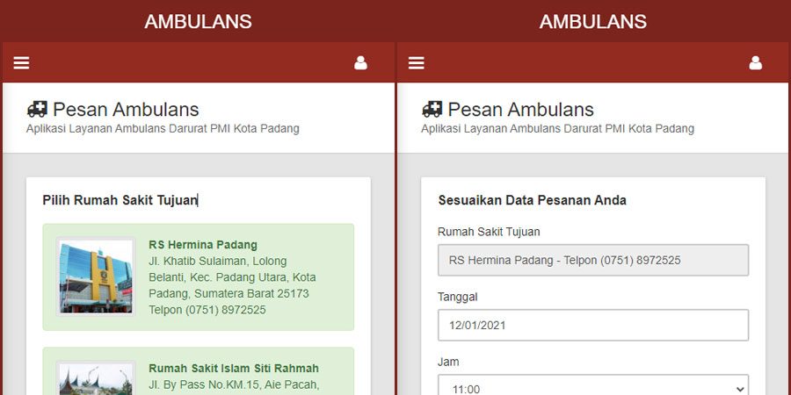Screen dimensions: 791x395
Task: Click ambulance icon above Sesuaikan Data Pesanan
Action: pyautogui.click(x=432, y=110)
